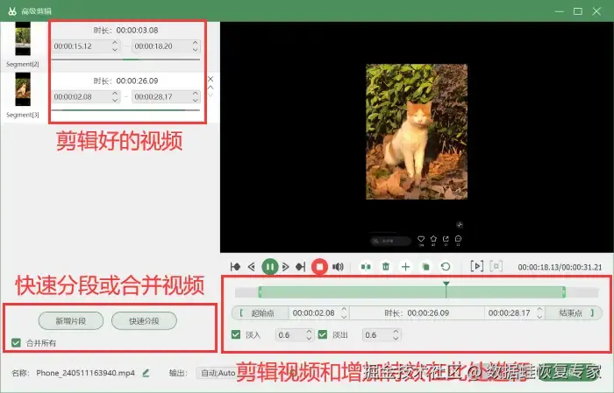Set the 结束点 end point button
This screenshot has height=393, width=614.
[x=574, y=313]
